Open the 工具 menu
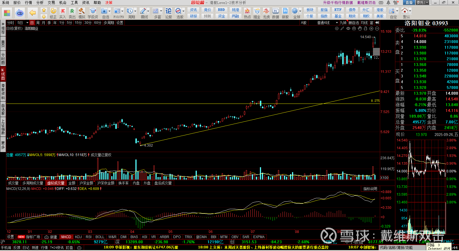The height and width of the screenshot is (251, 459). point(74,3)
